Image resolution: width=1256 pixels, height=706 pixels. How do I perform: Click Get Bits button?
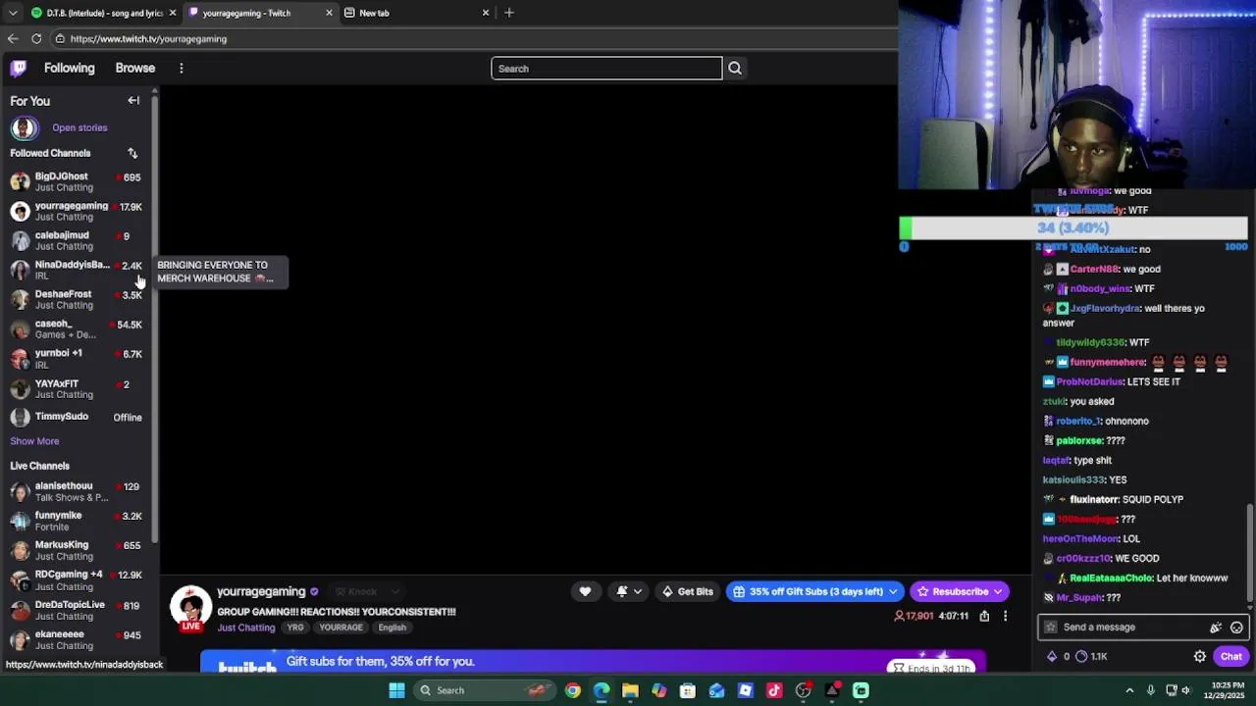point(687,591)
